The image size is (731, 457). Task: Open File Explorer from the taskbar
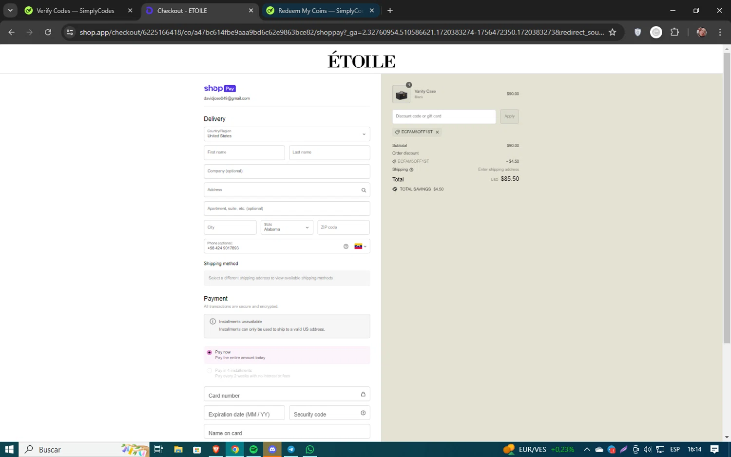[178, 449]
